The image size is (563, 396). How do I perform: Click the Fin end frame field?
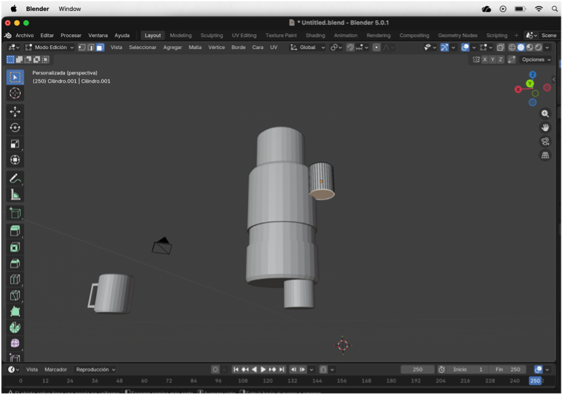click(x=508, y=370)
